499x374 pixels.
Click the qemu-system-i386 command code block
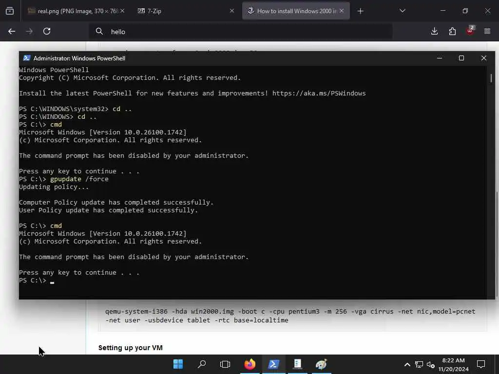[292, 316]
